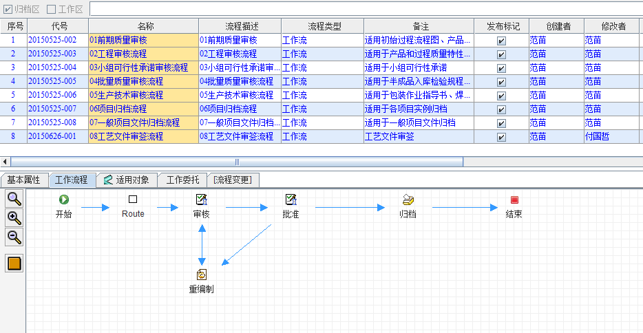Click the 适用于一般项目文件归档 remark cell
Viewport: 643px width, 333px height.
(419, 123)
